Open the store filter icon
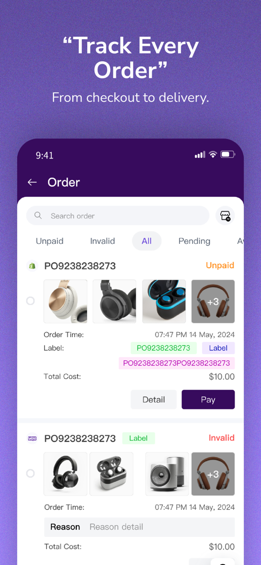The width and height of the screenshot is (261, 565). pyautogui.click(x=225, y=216)
